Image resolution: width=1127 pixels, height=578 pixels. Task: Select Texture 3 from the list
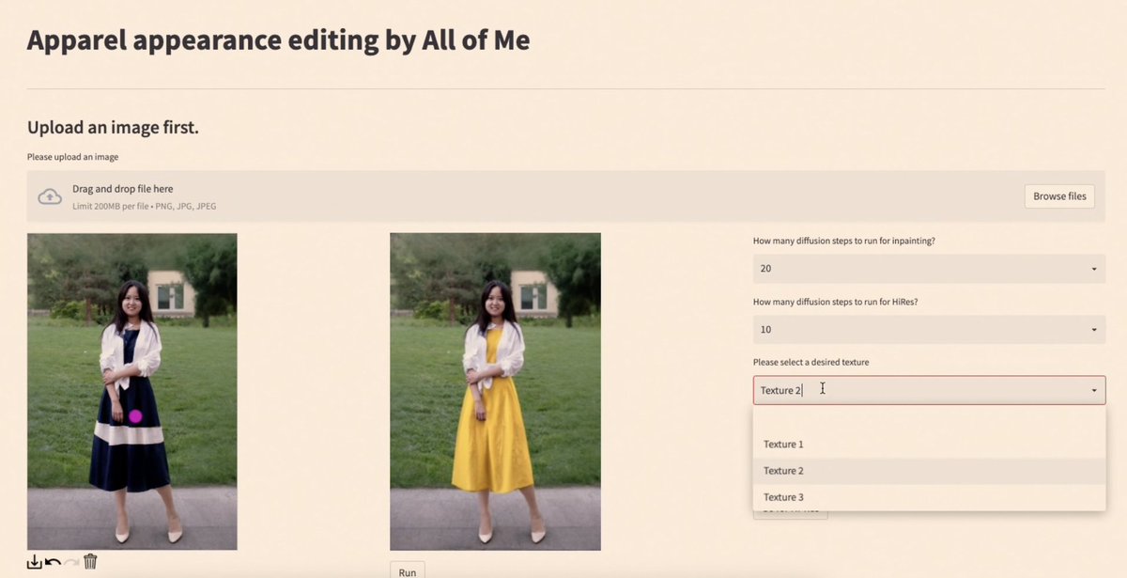pos(929,497)
